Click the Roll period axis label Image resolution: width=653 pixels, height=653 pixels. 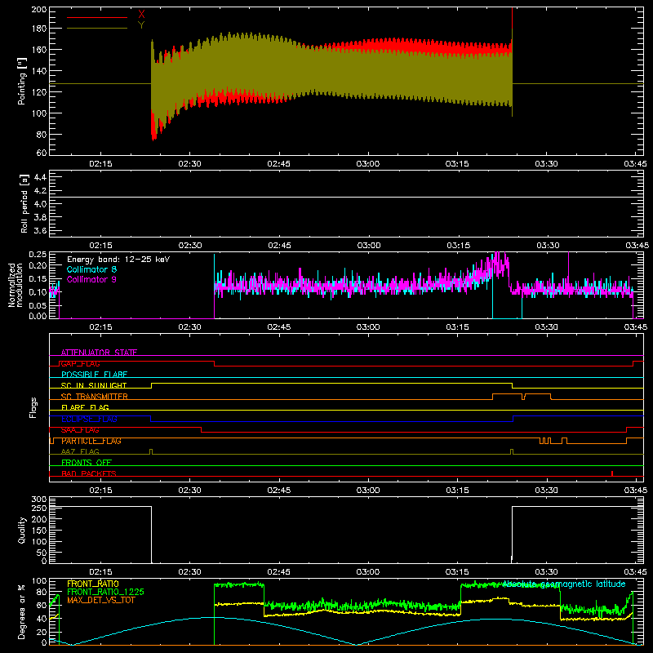click(24, 203)
